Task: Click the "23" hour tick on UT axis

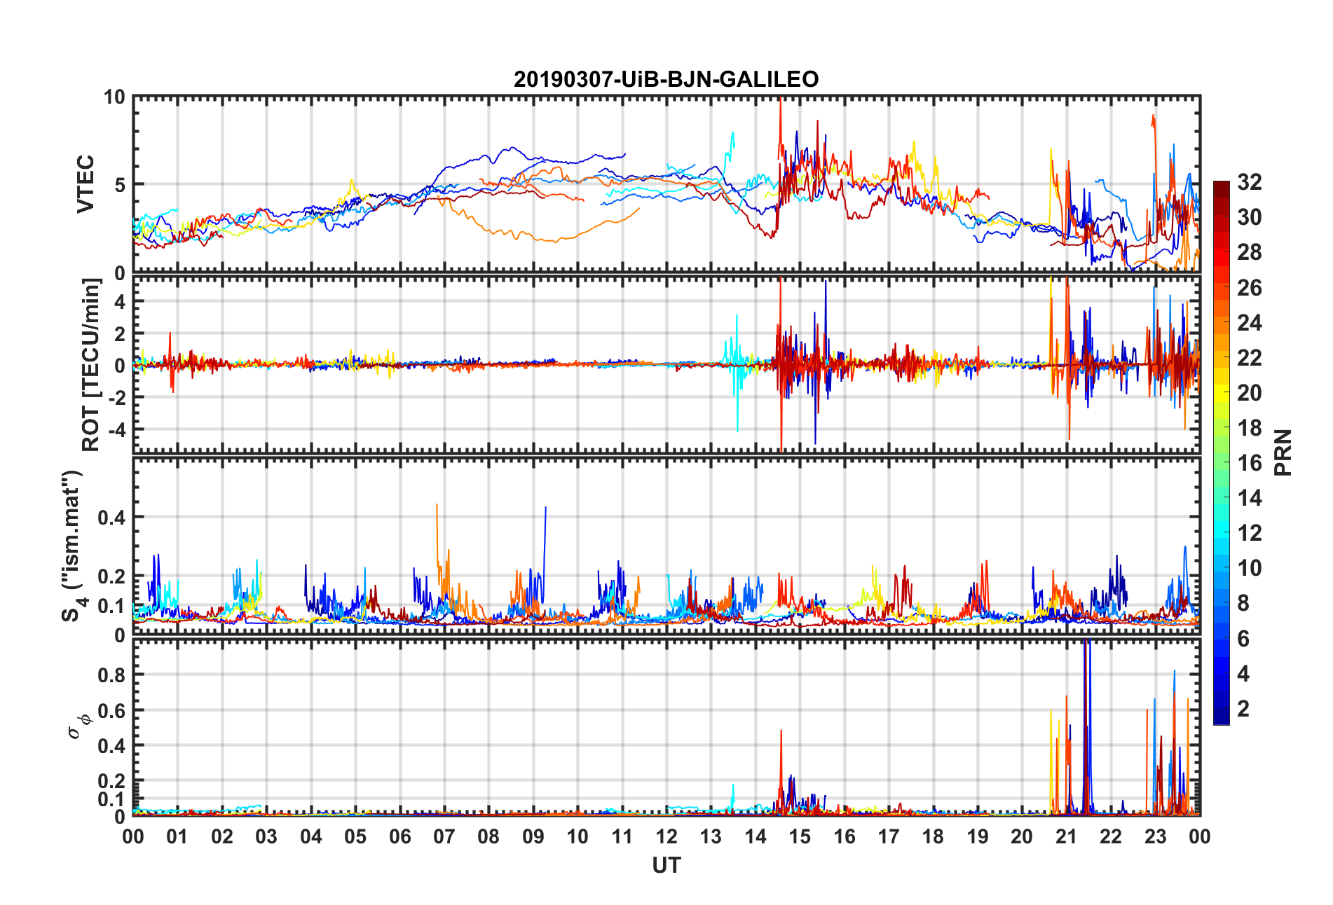Action: pyautogui.click(x=1156, y=836)
